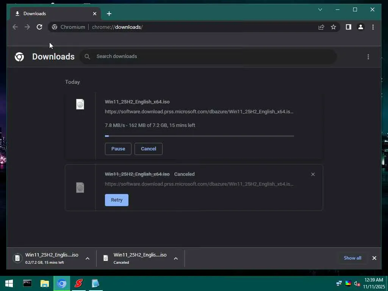Click Show all downloads link

point(352,258)
